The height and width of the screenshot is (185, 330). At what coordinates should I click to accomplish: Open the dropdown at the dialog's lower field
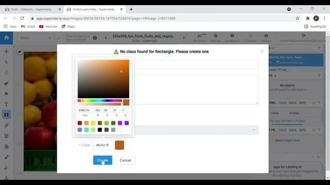(196, 130)
